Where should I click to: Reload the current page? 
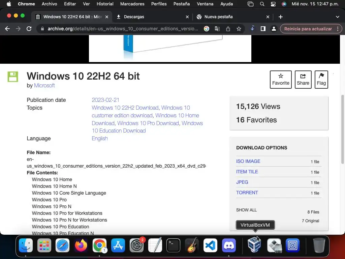(29, 29)
